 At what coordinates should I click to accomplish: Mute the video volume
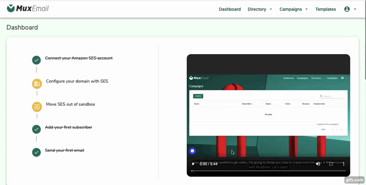tap(318, 164)
